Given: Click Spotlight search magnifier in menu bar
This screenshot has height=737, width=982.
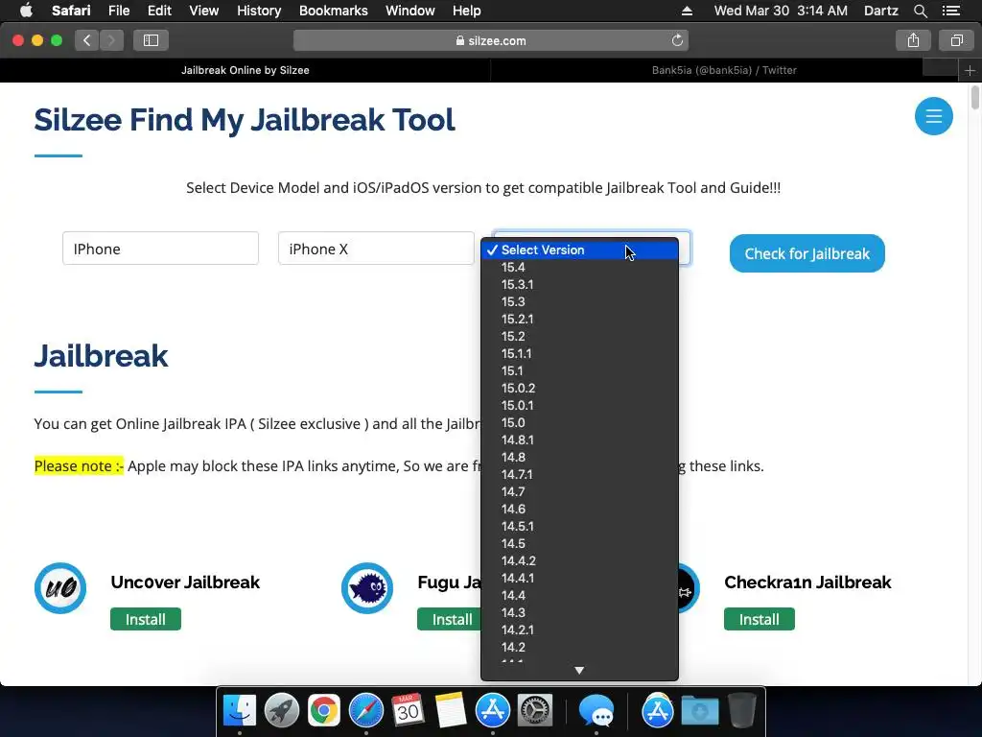Looking at the screenshot, I should click(920, 11).
